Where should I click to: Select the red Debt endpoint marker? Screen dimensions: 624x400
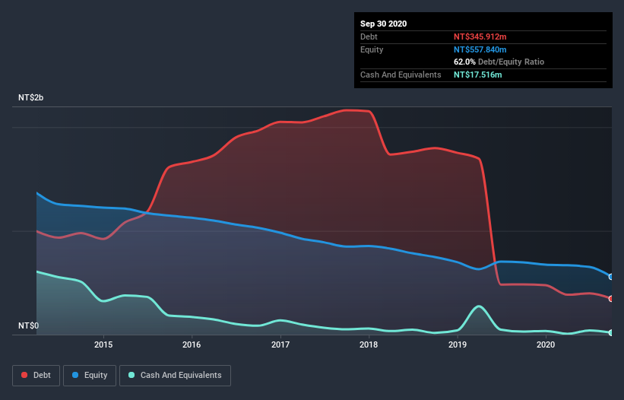[x=611, y=299]
